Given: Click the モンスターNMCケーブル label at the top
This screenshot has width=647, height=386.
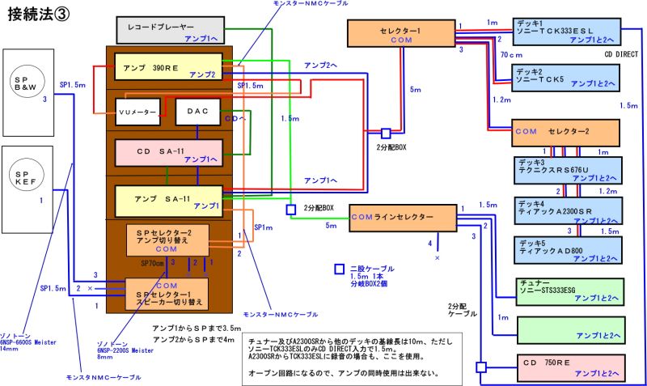Looking at the screenshot, I should (x=311, y=3).
